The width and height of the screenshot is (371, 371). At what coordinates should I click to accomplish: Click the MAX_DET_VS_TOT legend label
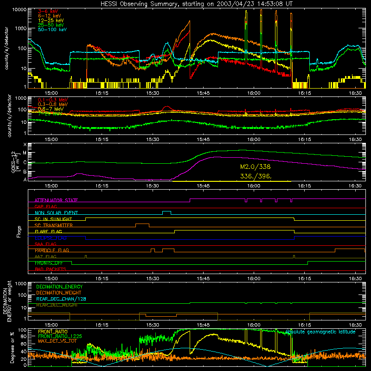[56, 341]
